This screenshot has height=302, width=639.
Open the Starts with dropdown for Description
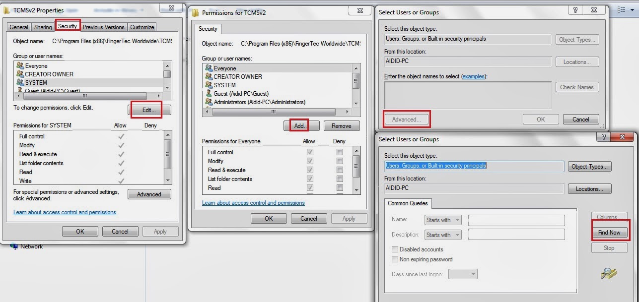(x=442, y=235)
